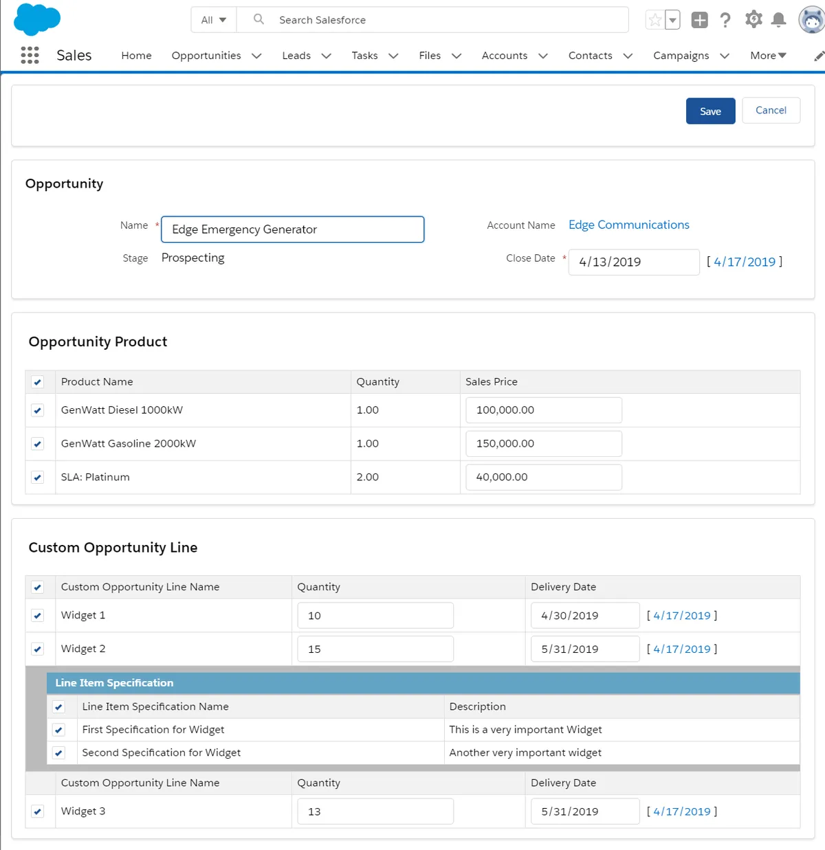Edit the Widget 2 delivery date field
The height and width of the screenshot is (850, 825).
[585, 649]
